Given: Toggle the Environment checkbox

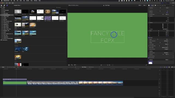Looking at the screenshot, I should pos(149,58).
